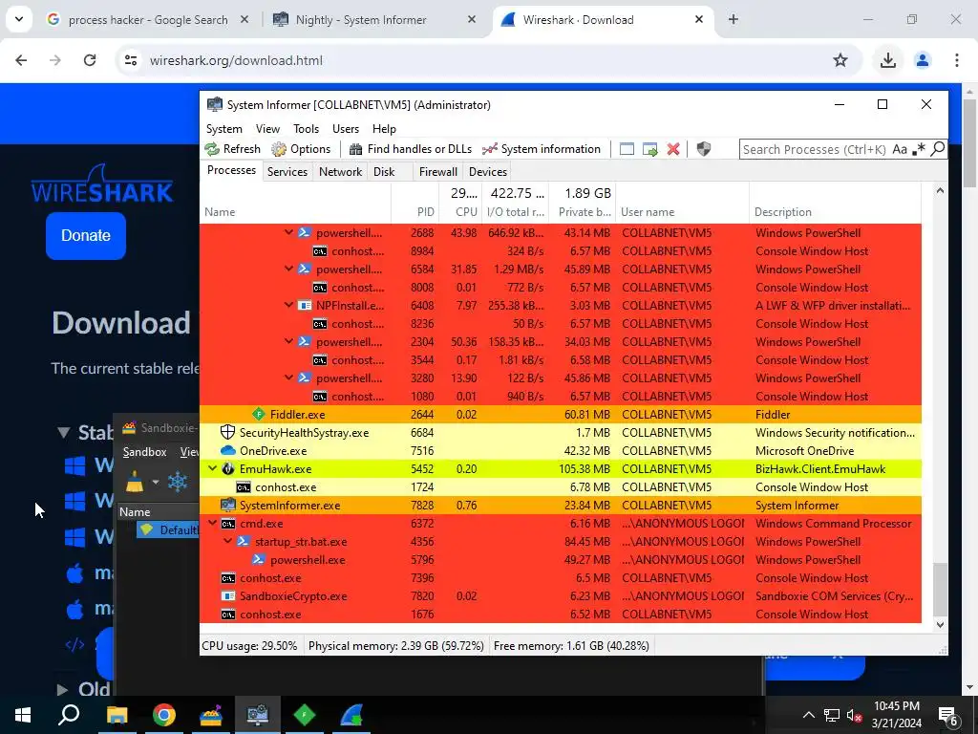
Task: Switch to Nightly - System Informer tab
Action: 375,20
